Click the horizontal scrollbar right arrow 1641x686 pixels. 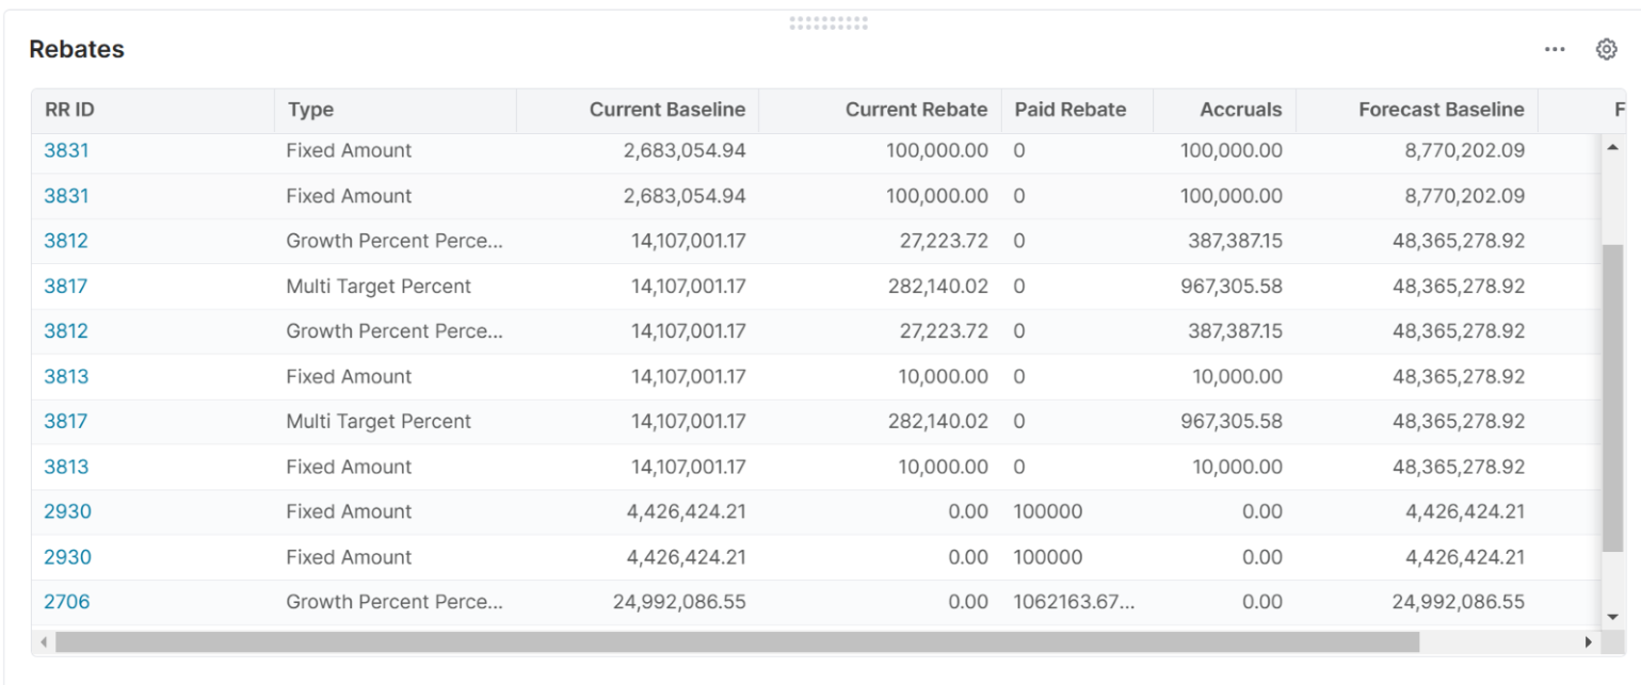click(1588, 642)
